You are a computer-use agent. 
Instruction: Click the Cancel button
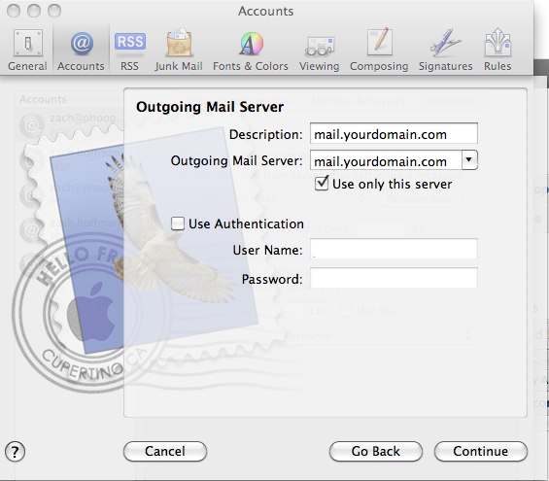(165, 451)
